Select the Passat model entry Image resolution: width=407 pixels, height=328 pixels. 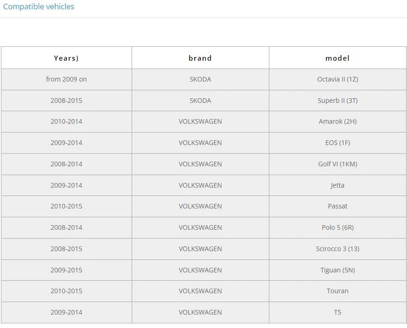(x=337, y=206)
